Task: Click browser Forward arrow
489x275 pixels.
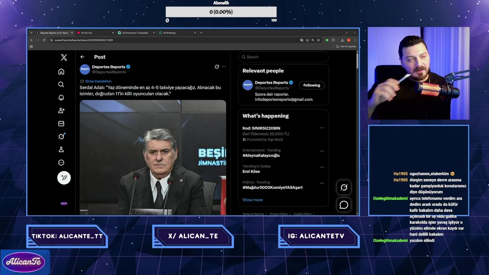Action: point(38,40)
